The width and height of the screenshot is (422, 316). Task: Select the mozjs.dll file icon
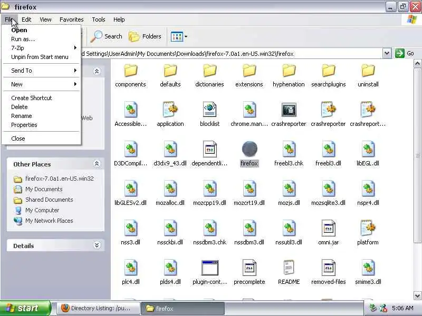click(x=289, y=189)
